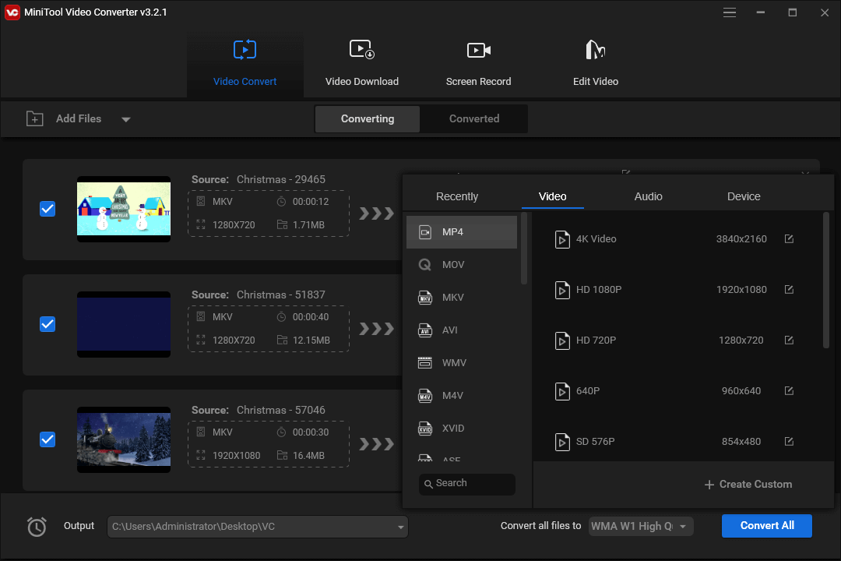This screenshot has height=561, width=841.
Task: Open the Audio format tab
Action: [648, 196]
